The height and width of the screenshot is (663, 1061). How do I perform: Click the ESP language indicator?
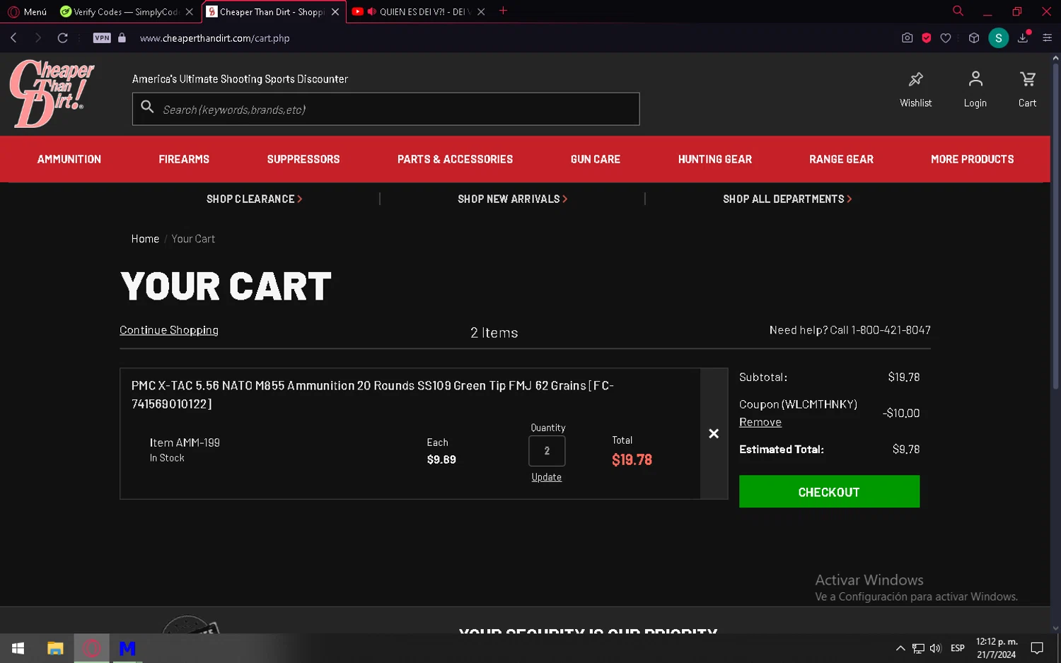tap(958, 648)
